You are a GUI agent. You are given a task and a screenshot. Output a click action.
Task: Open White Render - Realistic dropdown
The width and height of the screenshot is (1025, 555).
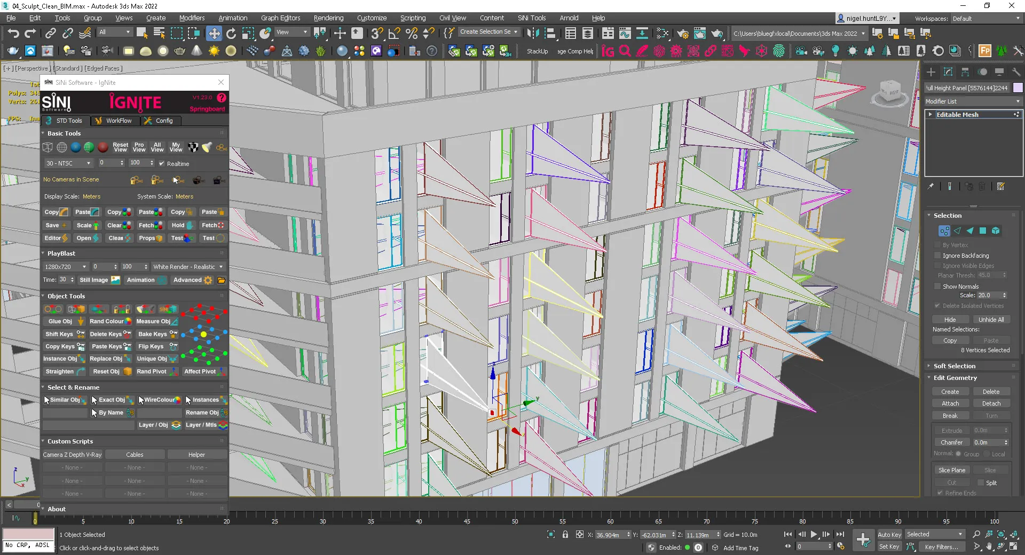188,267
